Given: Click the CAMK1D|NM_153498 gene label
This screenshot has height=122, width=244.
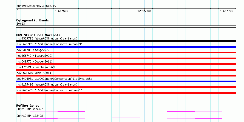Looking at the screenshot, I should [30, 116].
